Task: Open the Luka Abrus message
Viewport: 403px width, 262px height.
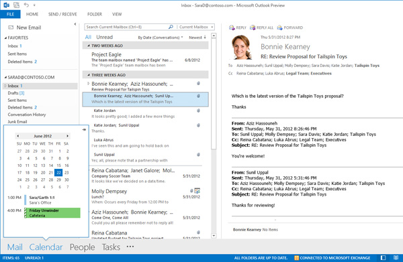Action: pos(146,143)
